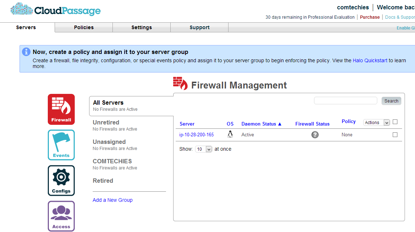Click the Linux penguin OS icon
This screenshot has height=232, width=415.
[x=230, y=134]
